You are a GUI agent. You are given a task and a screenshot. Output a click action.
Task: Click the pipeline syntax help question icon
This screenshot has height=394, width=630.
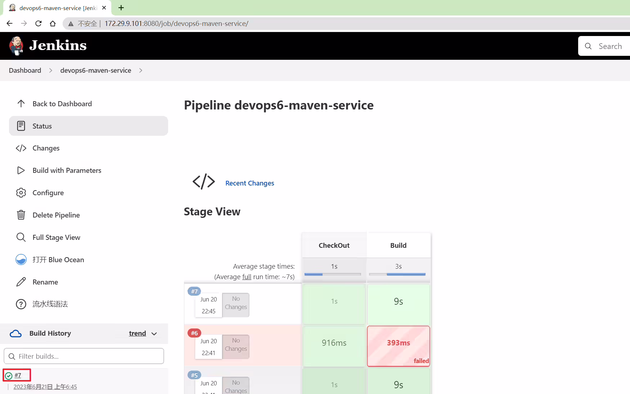(21, 304)
